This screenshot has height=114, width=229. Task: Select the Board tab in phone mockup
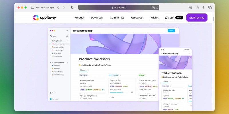point(165,82)
